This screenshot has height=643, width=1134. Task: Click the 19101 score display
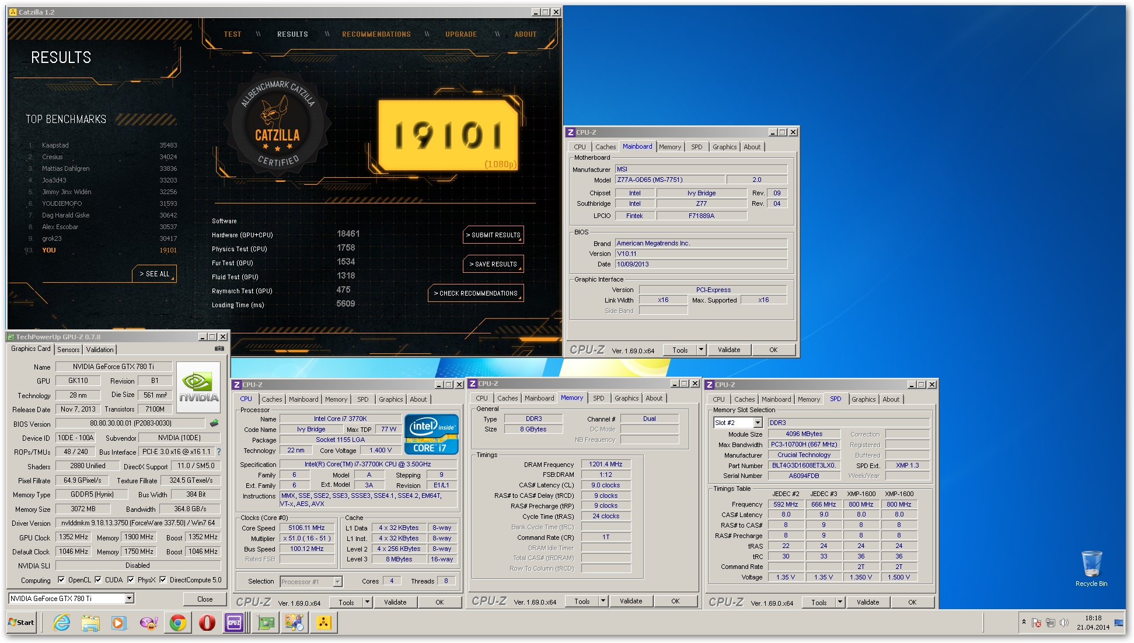point(448,136)
